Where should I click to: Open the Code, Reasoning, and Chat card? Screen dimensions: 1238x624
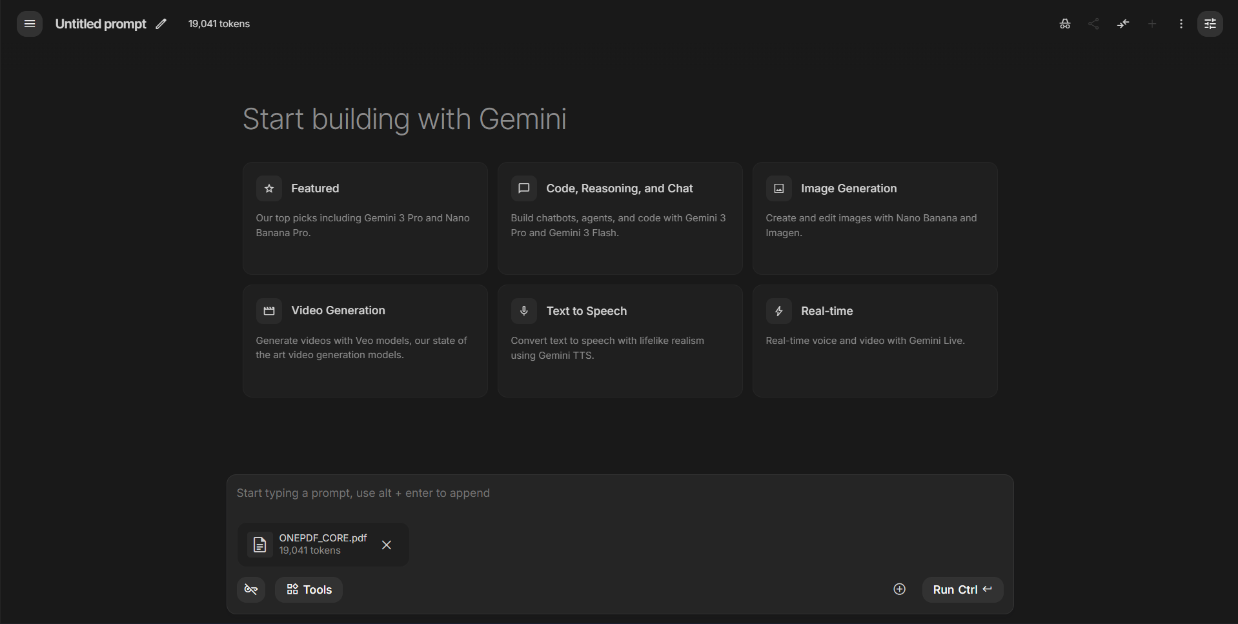[x=619, y=219]
